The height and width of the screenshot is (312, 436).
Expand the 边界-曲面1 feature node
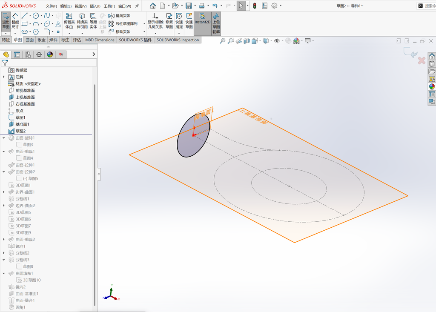click(x=3, y=192)
